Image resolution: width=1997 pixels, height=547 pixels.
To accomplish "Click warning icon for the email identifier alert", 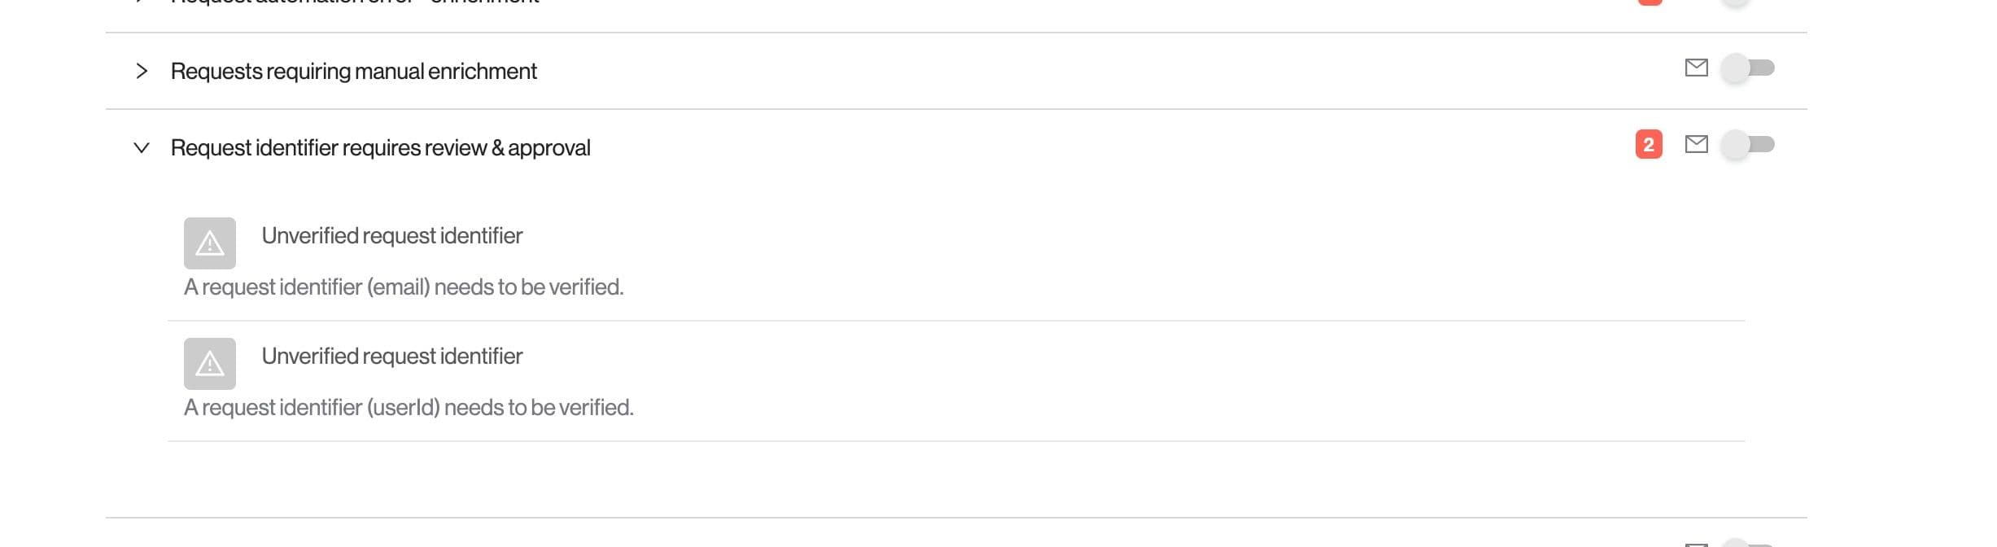I will (210, 243).
